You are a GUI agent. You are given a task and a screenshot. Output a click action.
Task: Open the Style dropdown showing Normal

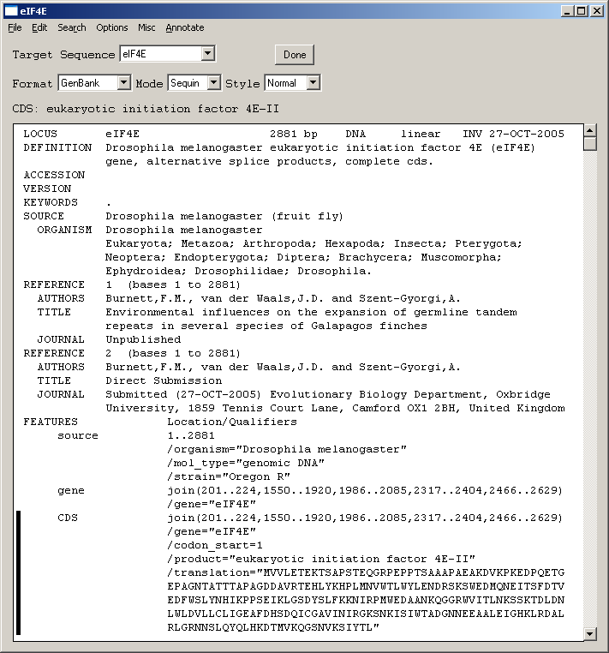[313, 83]
